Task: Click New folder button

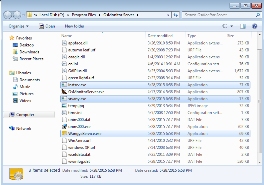Action: coord(75,26)
